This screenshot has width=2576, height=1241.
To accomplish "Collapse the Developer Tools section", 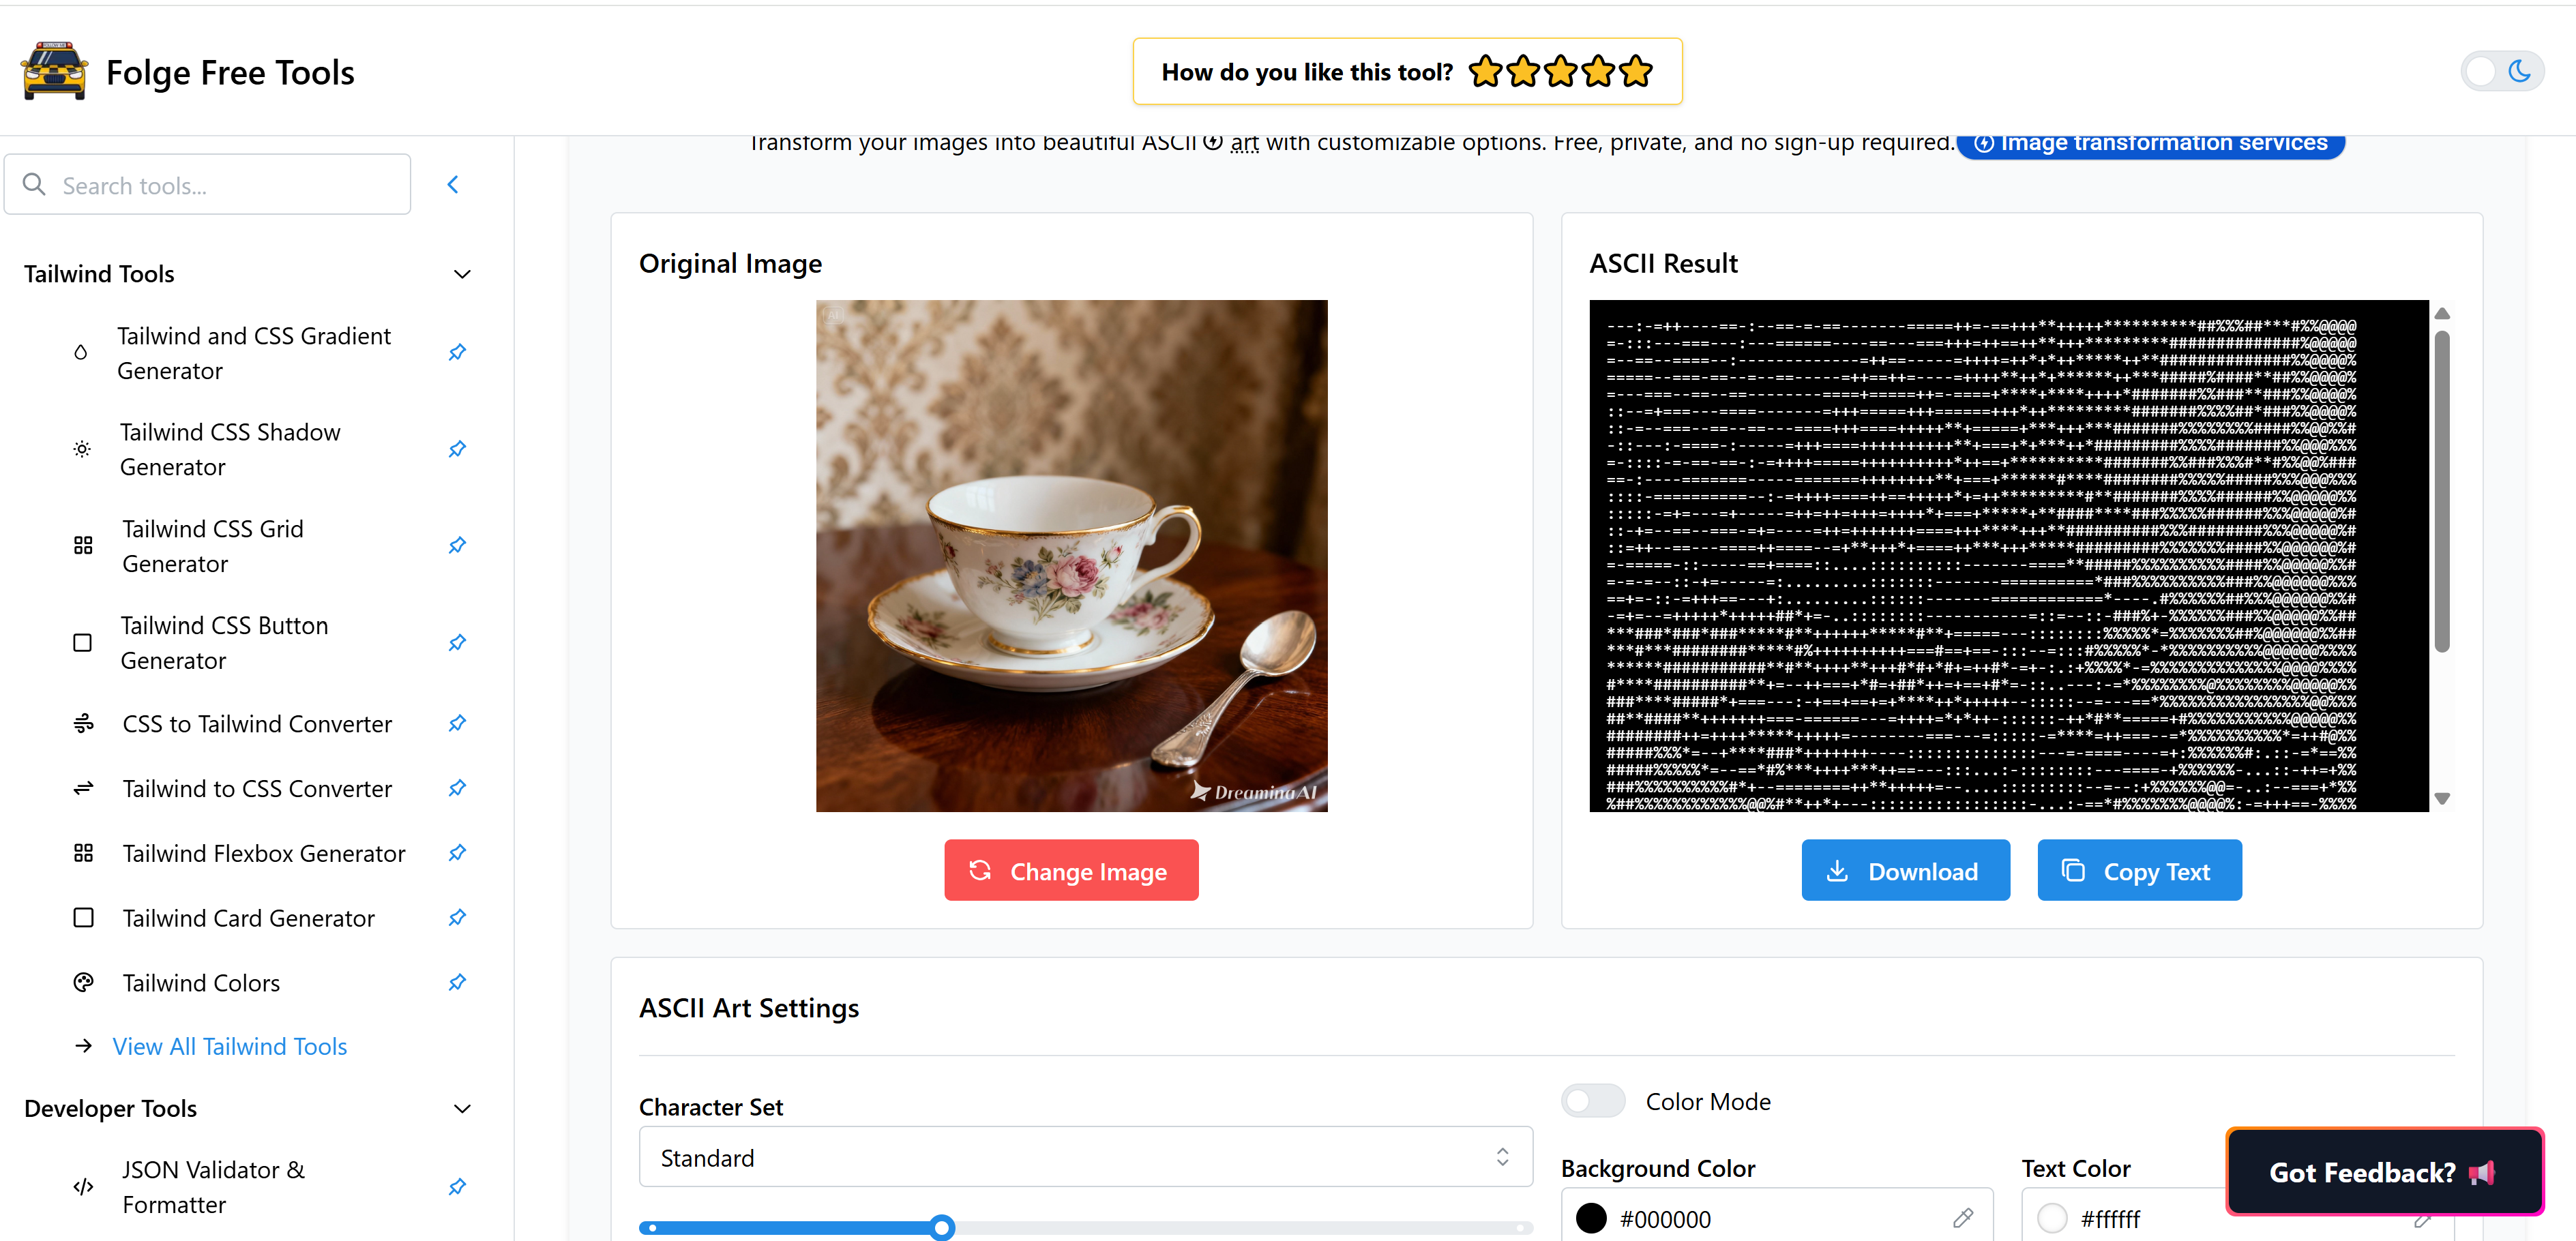I will click(x=462, y=1108).
